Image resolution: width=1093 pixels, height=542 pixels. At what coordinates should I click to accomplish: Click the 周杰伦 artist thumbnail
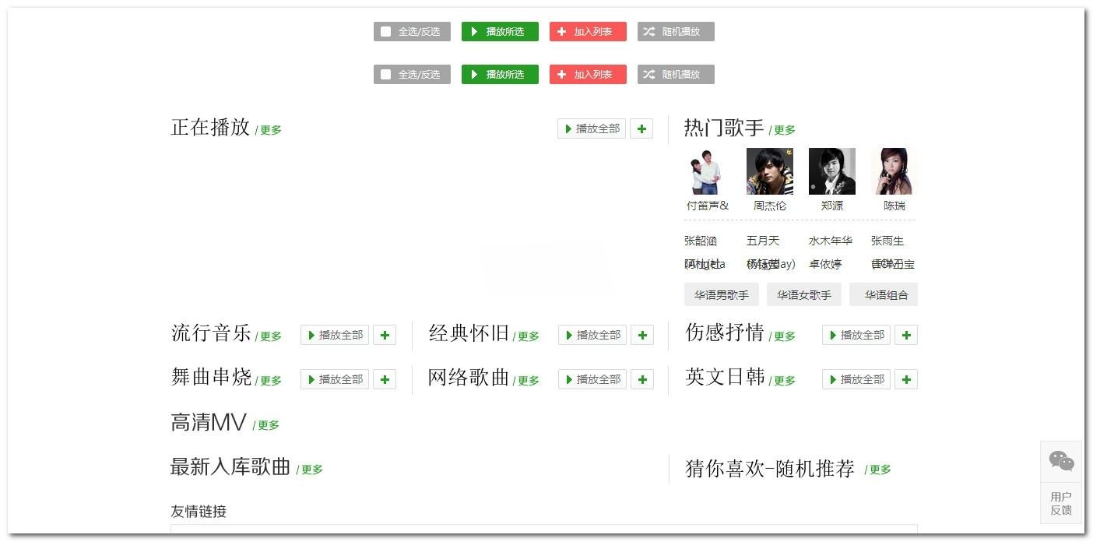pyautogui.click(x=769, y=170)
